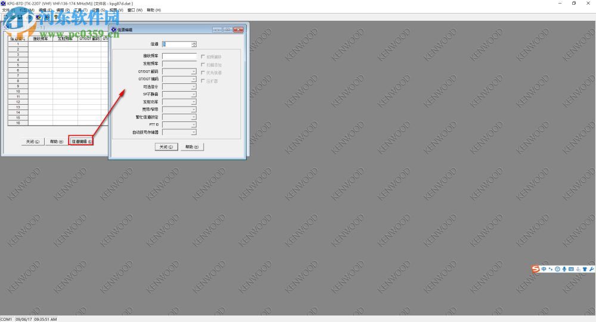Open the emoji smiley icon on IME bar
The height and width of the screenshot is (322, 596).
[x=557, y=269]
